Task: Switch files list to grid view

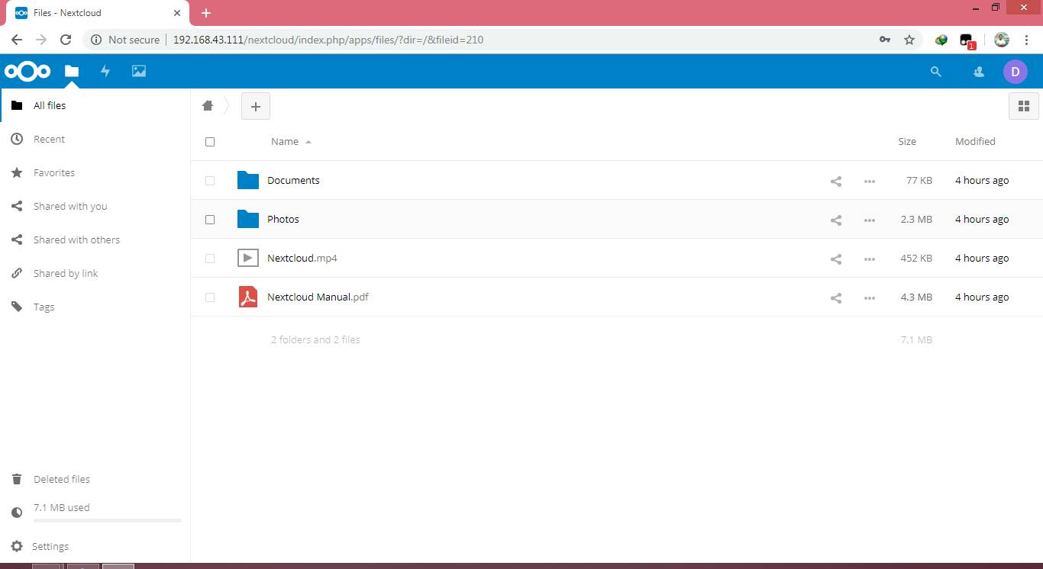Action: tap(1024, 105)
